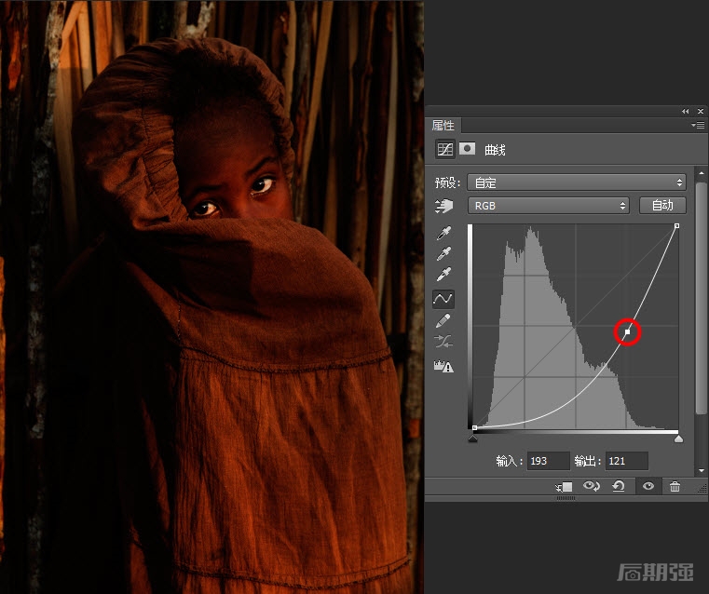Screen dimensions: 709x594
Task: Select the bottom-left curve endpoint
Action: [474, 427]
